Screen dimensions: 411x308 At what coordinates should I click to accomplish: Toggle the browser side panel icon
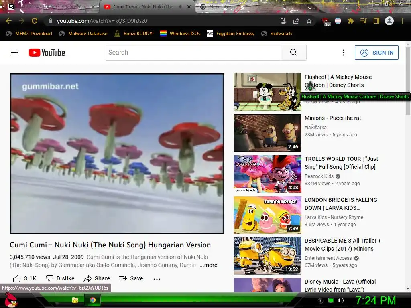[376, 21]
